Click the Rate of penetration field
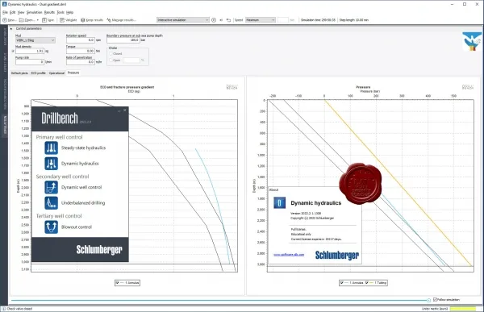Viewport: 484px width, 312px height. [x=80, y=62]
